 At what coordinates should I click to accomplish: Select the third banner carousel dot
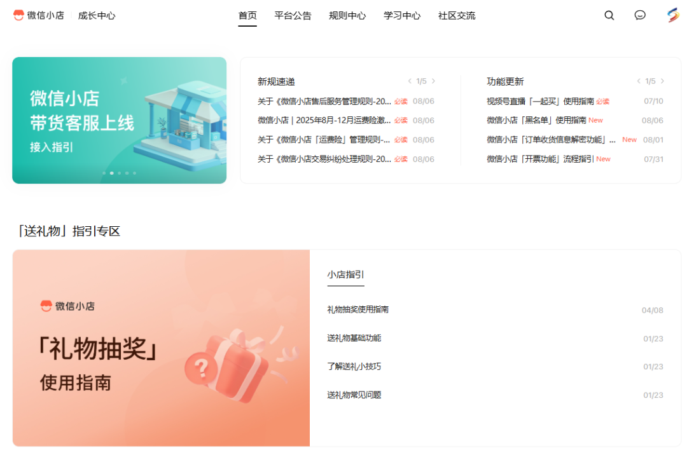coord(119,173)
